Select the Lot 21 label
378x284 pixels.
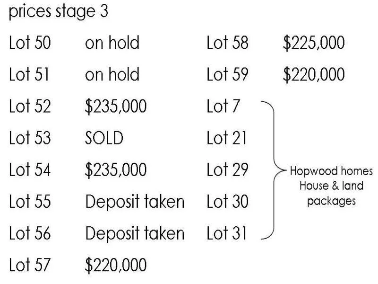(x=227, y=138)
